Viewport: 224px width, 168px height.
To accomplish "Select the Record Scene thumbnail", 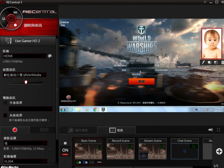I will (121, 151).
